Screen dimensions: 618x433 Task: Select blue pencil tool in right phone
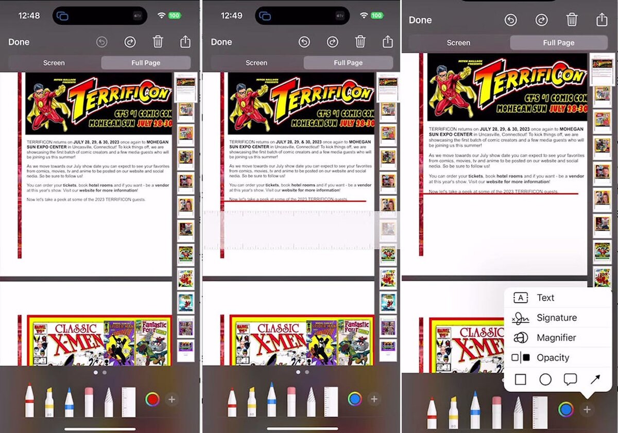[475, 410]
